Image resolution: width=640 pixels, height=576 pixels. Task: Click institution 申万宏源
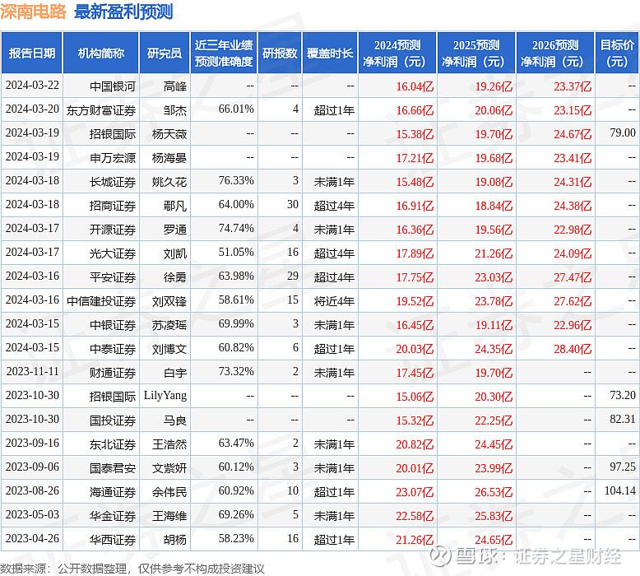[x=112, y=157]
